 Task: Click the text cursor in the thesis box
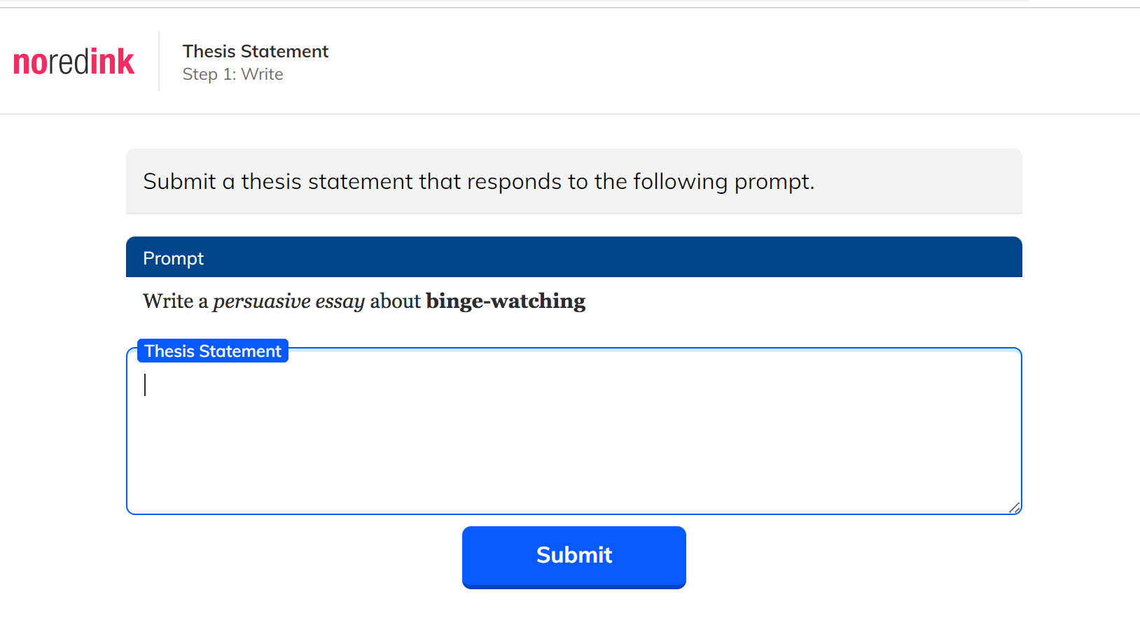[x=145, y=385]
